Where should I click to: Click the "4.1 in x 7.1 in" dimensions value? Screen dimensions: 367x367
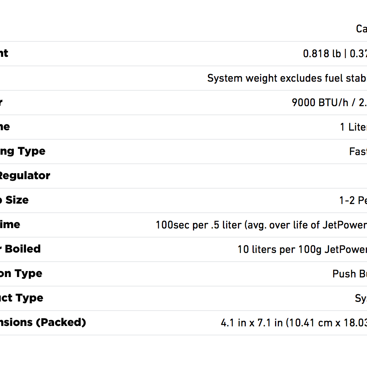pos(252,323)
